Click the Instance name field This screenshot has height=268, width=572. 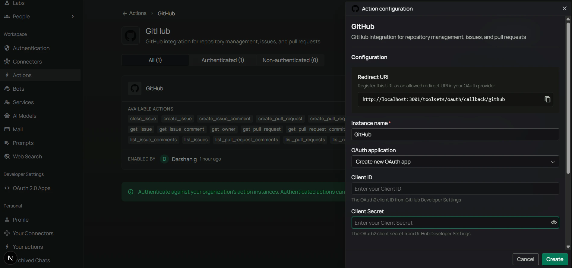click(455, 134)
